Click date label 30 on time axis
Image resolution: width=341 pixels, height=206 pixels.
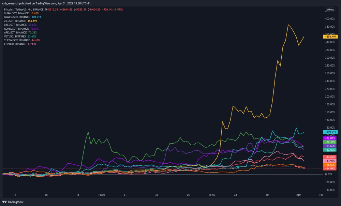pos(267,195)
